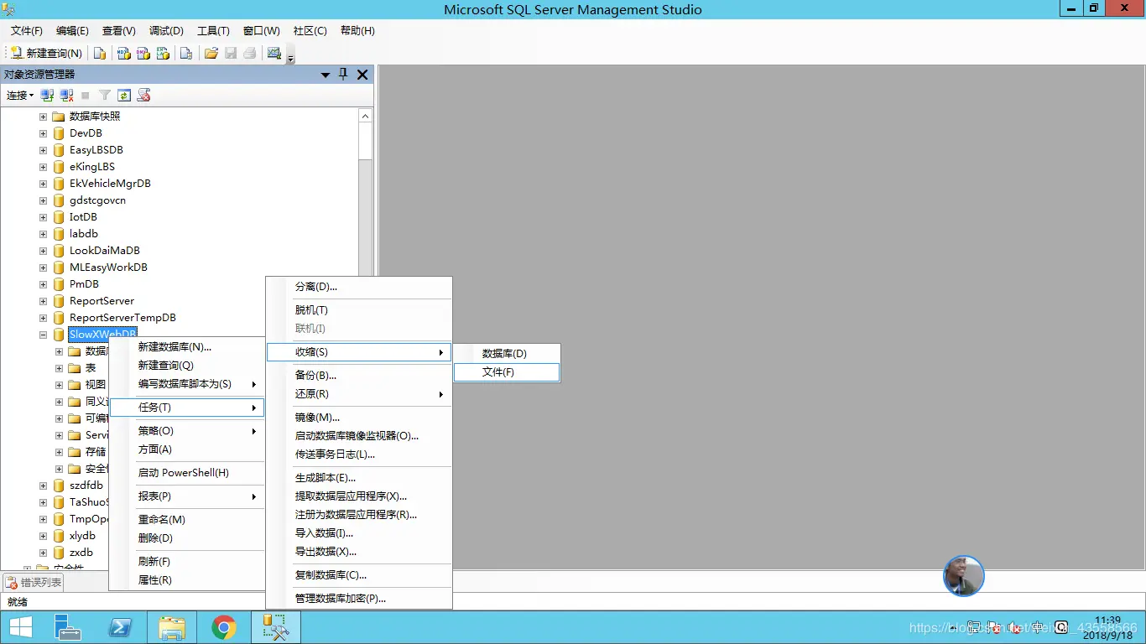Choose 导入数据(I)... in the tasks submenu
Viewport: 1146px width, 644px height.
359,533
